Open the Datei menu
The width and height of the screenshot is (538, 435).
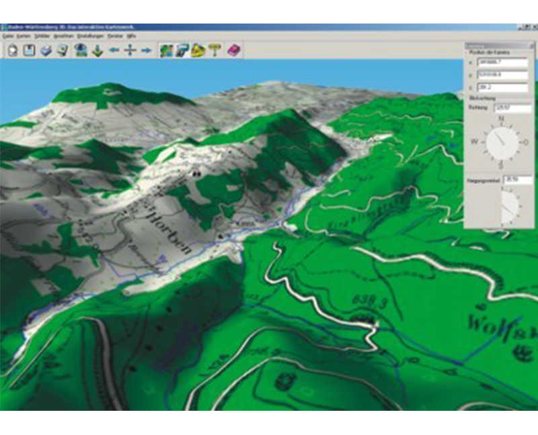click(7, 35)
